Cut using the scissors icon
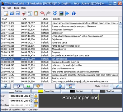The image size is (123, 112). [24, 13]
